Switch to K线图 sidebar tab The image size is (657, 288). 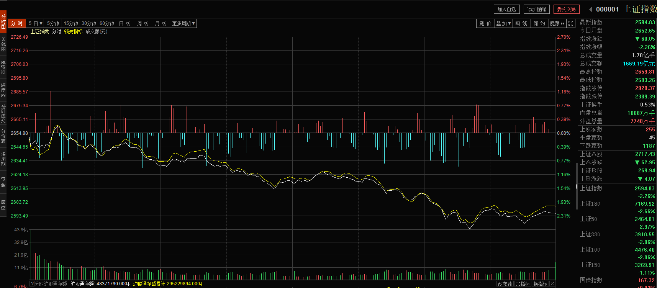click(x=3, y=44)
